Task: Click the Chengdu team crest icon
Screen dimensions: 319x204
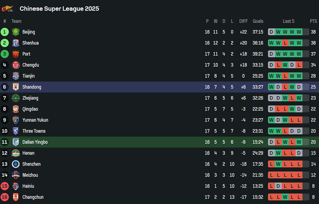Action: (16, 65)
